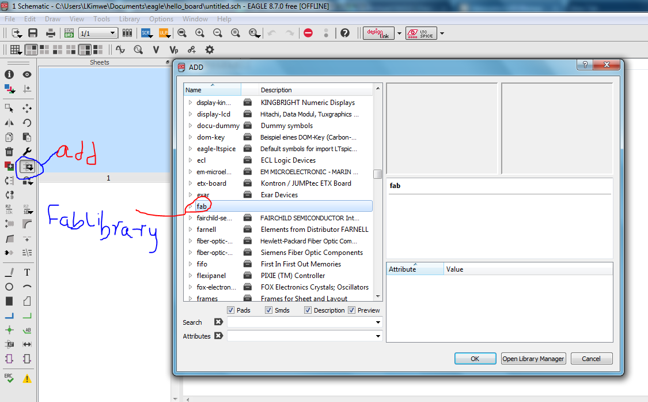The image size is (648, 402).
Task: Toggle the Pads checkbox
Action: coord(230,310)
